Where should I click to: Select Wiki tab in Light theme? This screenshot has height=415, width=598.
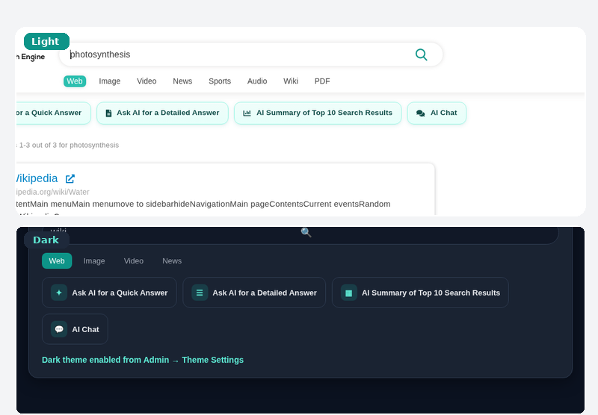pos(291,81)
